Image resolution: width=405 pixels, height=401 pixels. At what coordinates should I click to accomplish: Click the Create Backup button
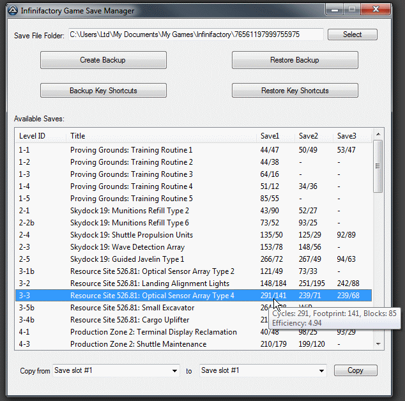click(103, 60)
